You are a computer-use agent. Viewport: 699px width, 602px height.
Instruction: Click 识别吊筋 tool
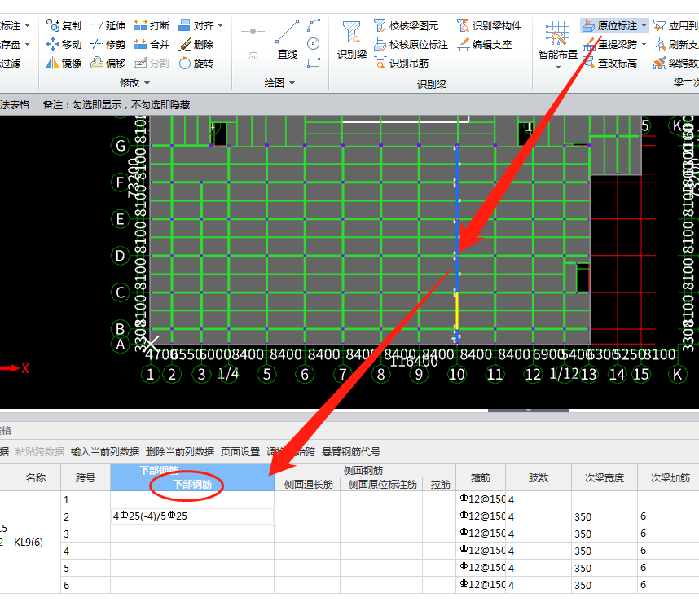point(401,63)
